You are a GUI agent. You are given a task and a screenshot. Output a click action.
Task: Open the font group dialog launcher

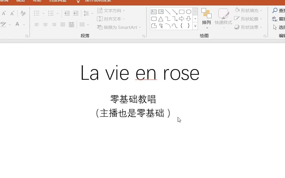27,36
